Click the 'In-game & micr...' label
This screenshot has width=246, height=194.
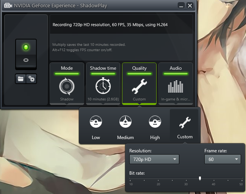coord(175,99)
